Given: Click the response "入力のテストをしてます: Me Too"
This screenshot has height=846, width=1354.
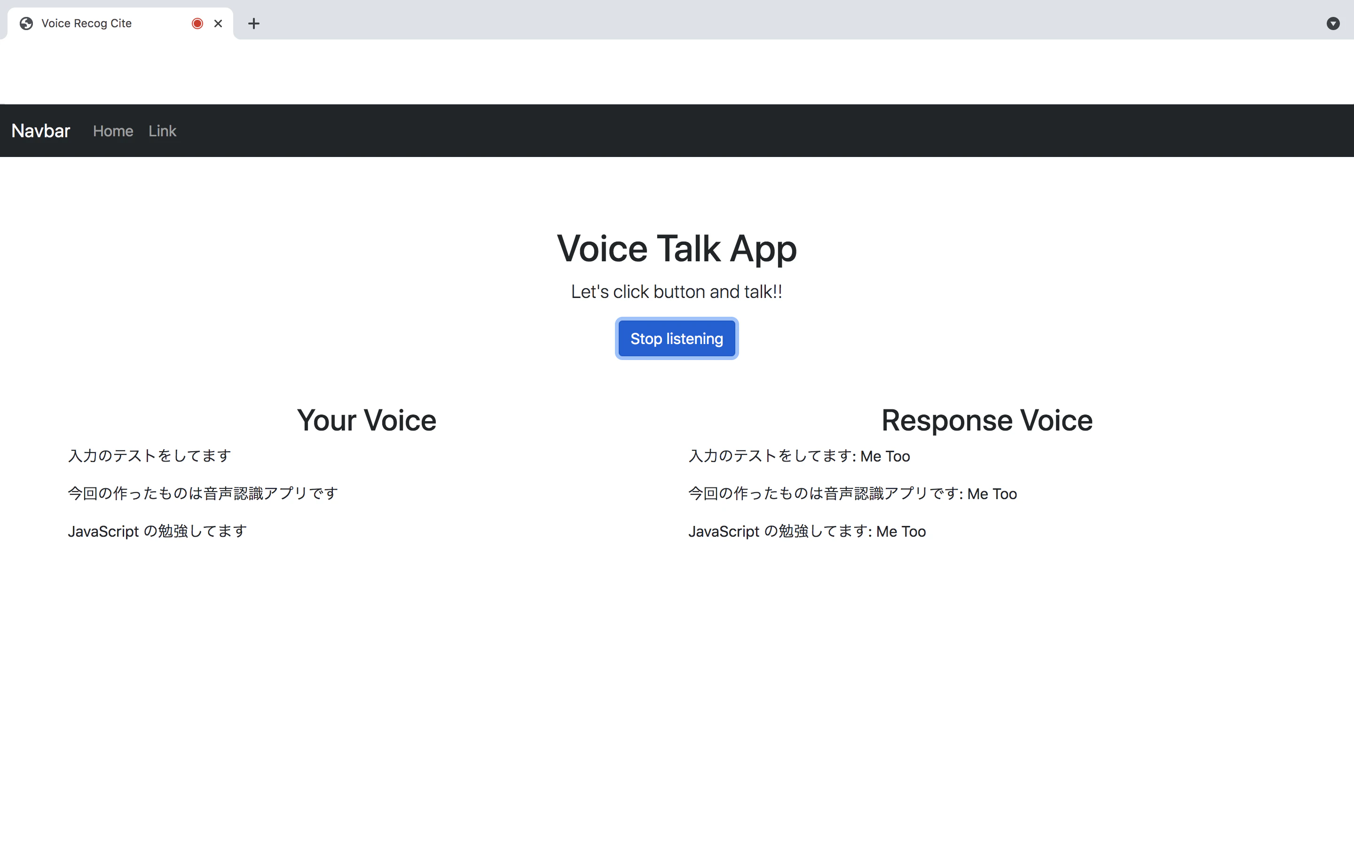Looking at the screenshot, I should (x=799, y=456).
